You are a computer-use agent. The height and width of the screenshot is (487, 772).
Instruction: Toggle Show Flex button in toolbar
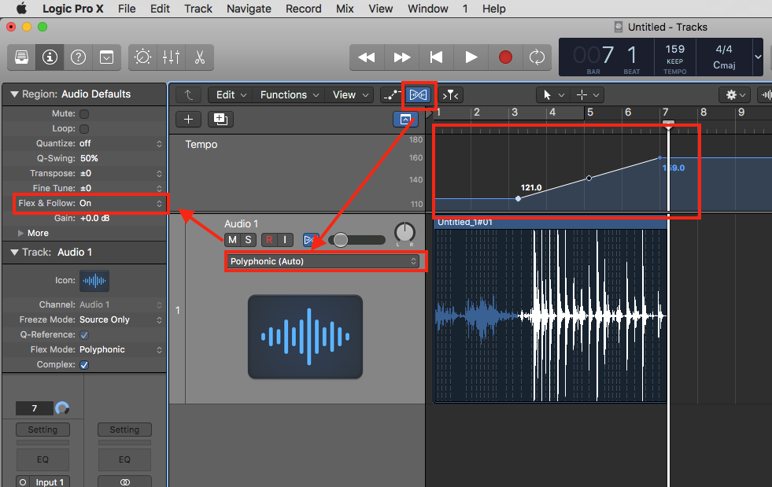click(x=418, y=94)
